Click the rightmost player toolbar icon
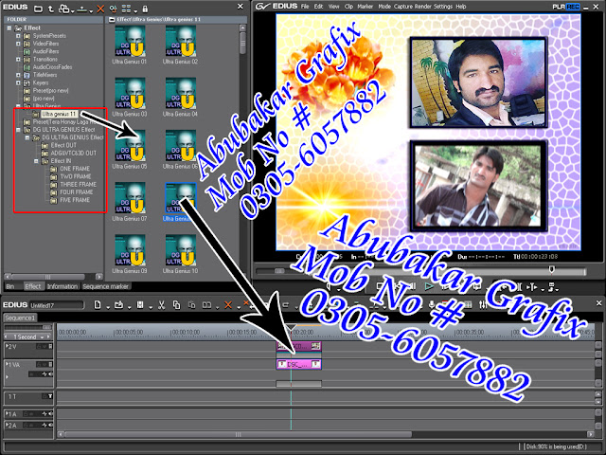 [x=551, y=286]
